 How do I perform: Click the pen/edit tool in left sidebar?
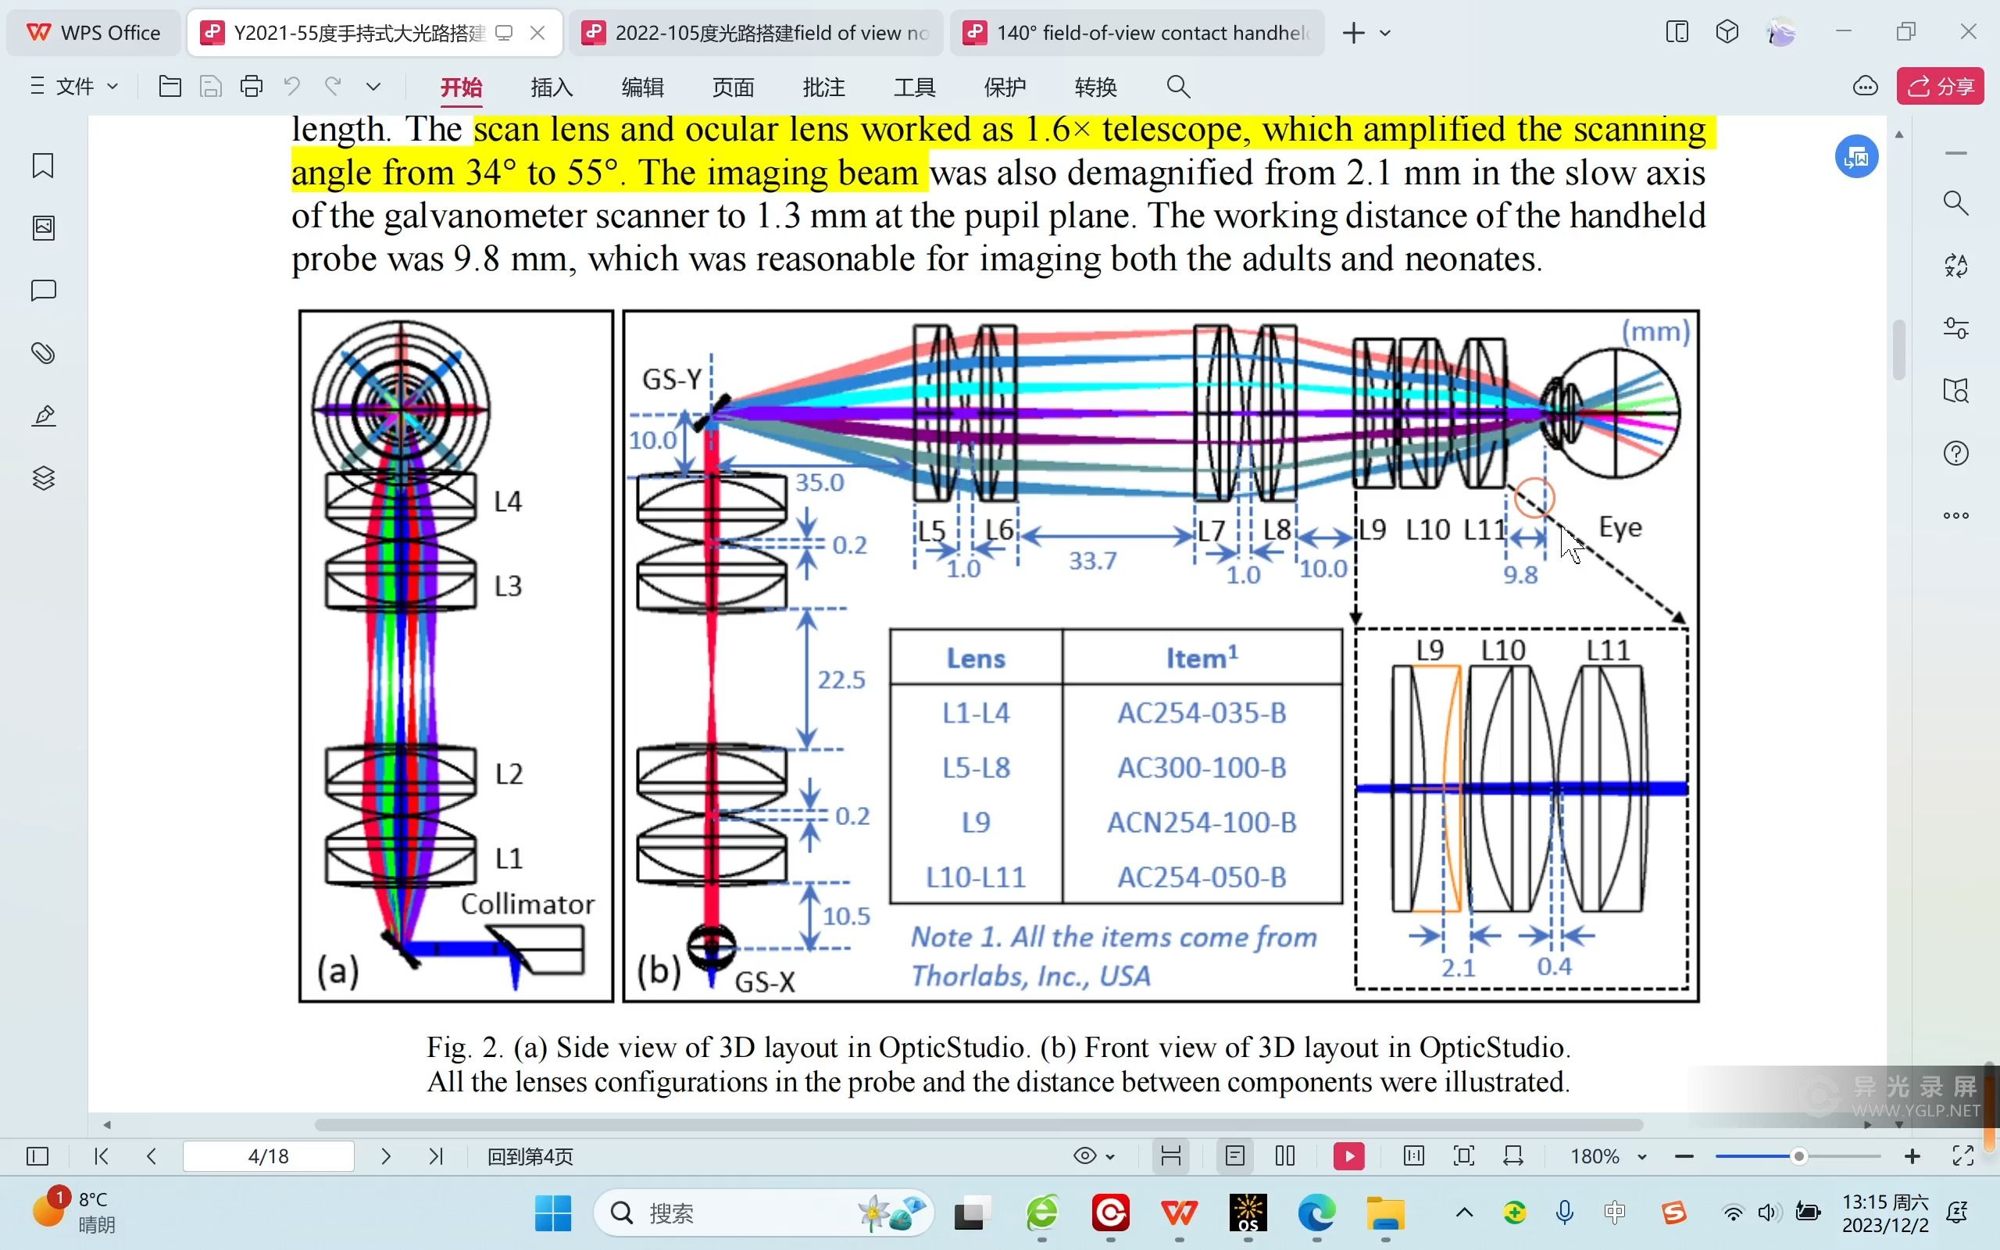(x=41, y=415)
